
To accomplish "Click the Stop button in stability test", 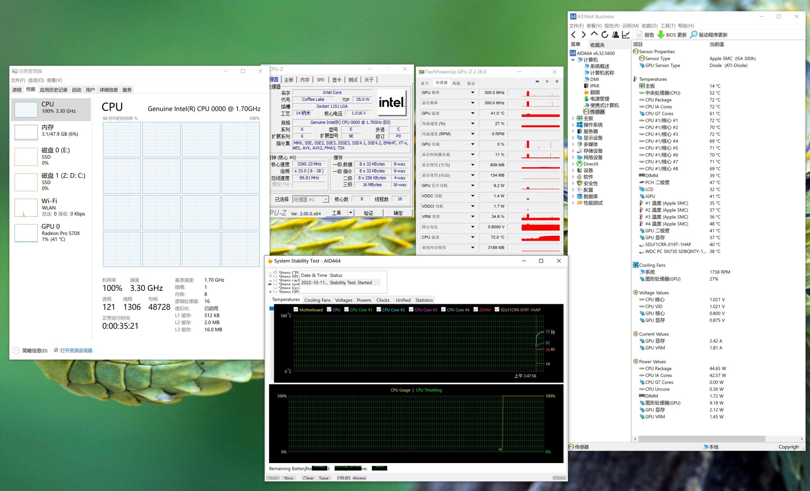I will click(288, 478).
